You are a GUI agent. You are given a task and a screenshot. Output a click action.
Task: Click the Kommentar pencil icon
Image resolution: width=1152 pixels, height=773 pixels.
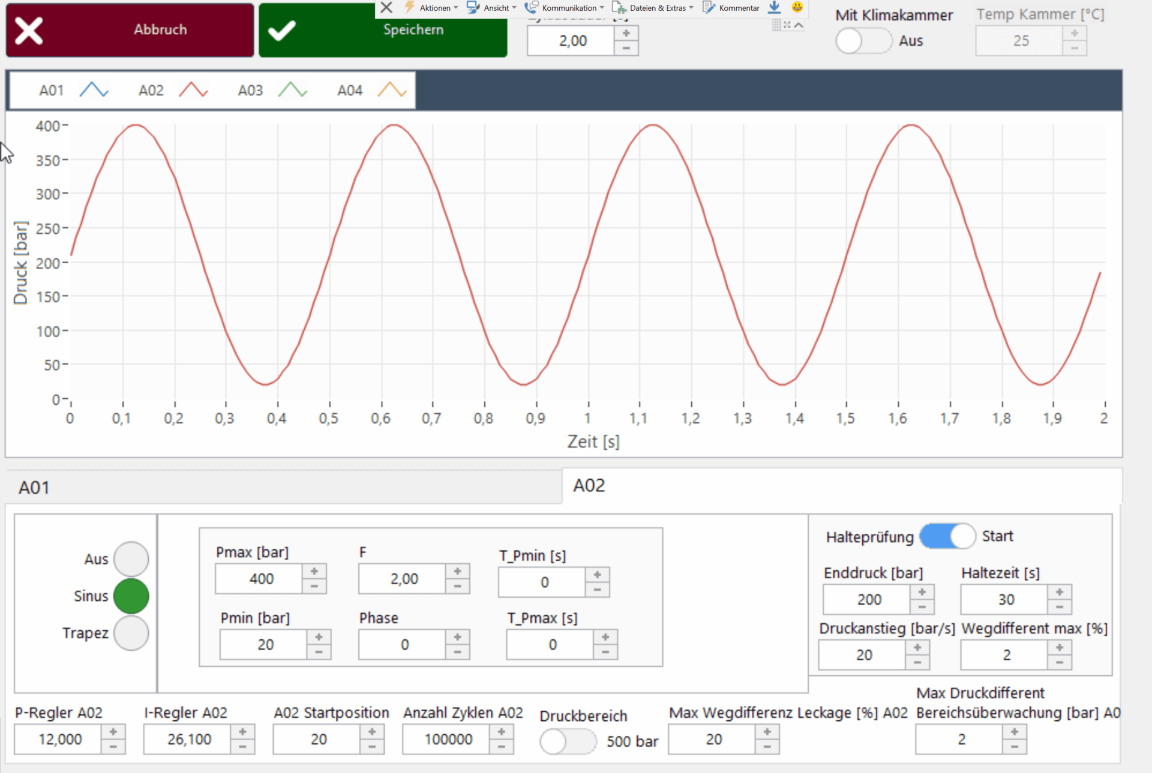coord(709,7)
